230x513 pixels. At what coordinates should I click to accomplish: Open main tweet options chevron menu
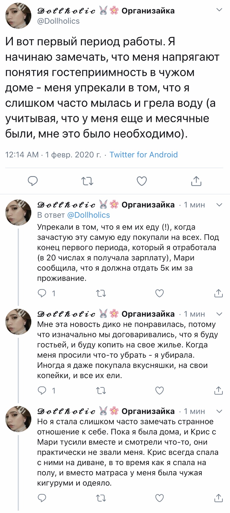point(219,10)
